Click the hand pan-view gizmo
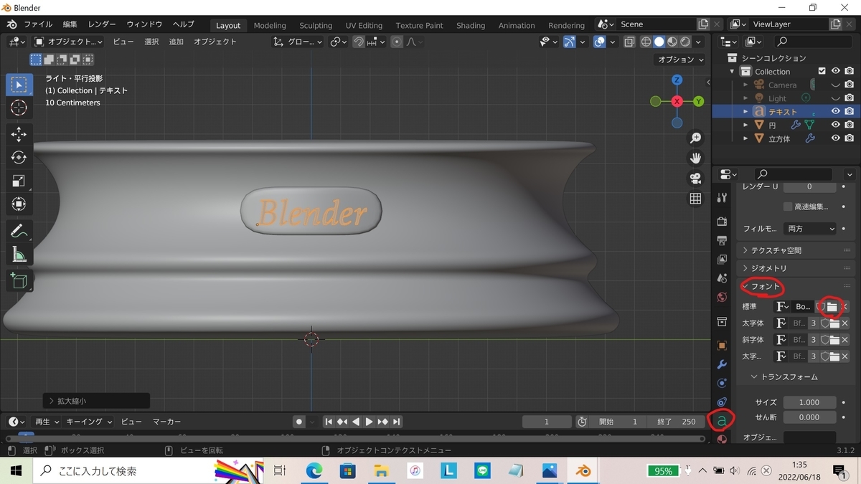This screenshot has width=861, height=484. (695, 158)
